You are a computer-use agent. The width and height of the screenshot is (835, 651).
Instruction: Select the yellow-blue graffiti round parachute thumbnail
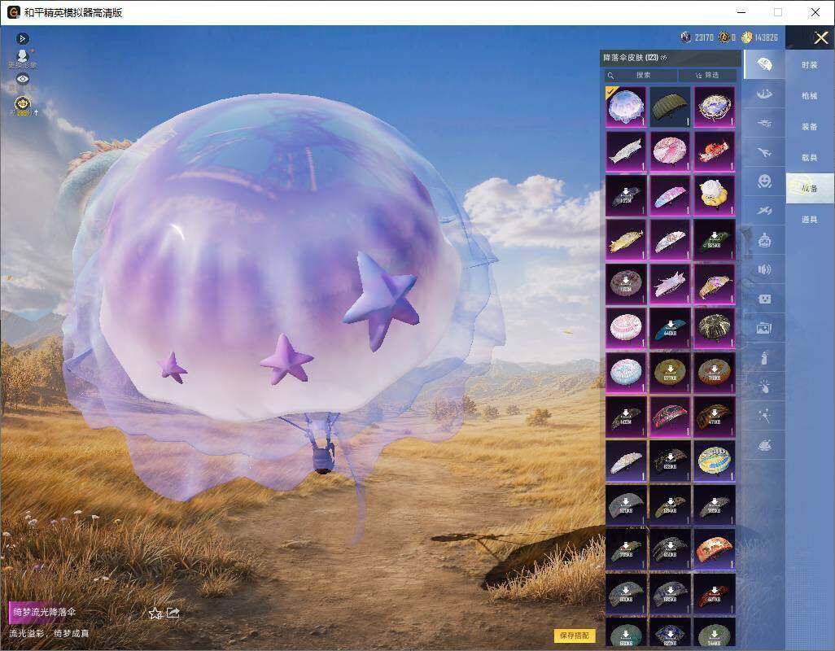click(x=714, y=461)
